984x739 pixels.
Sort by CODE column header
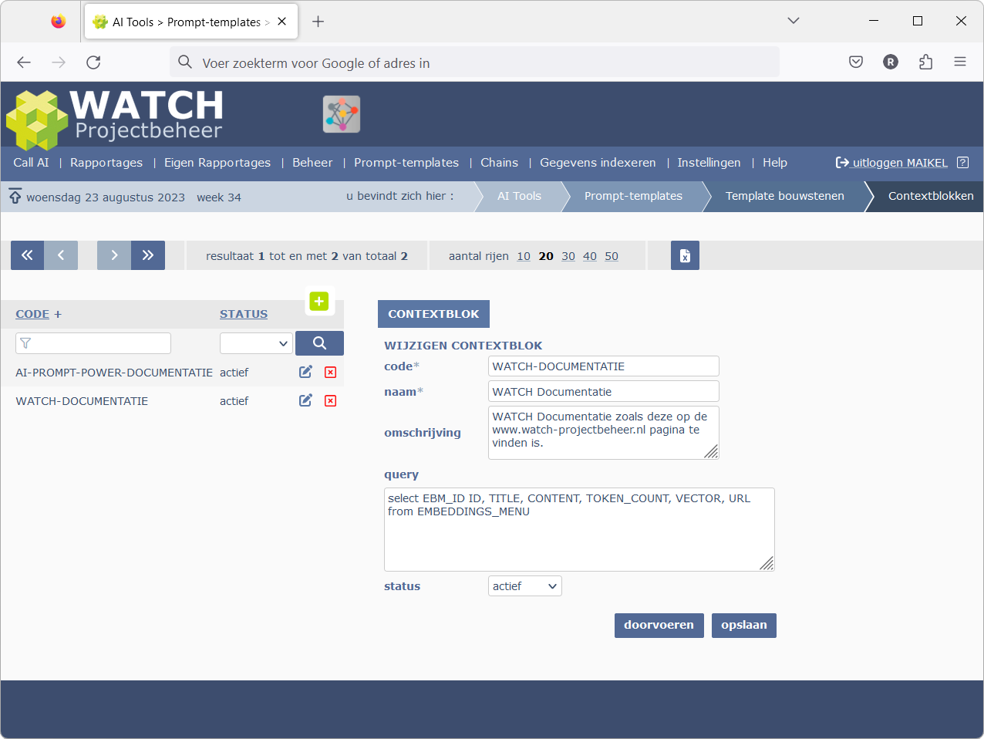click(32, 314)
